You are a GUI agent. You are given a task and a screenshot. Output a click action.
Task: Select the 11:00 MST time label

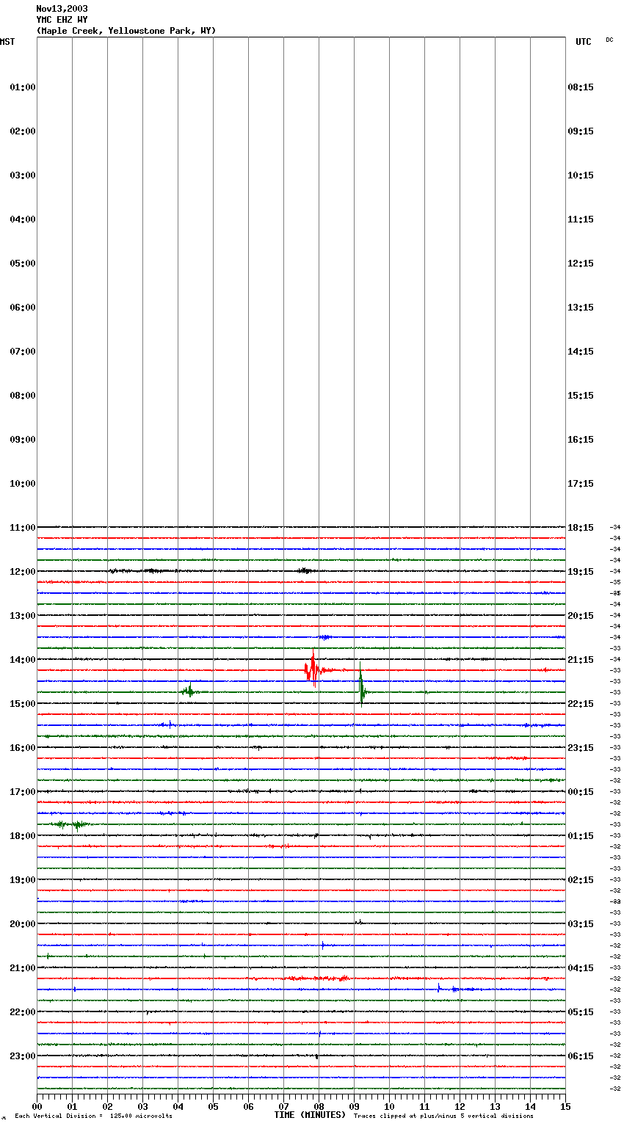pos(23,528)
